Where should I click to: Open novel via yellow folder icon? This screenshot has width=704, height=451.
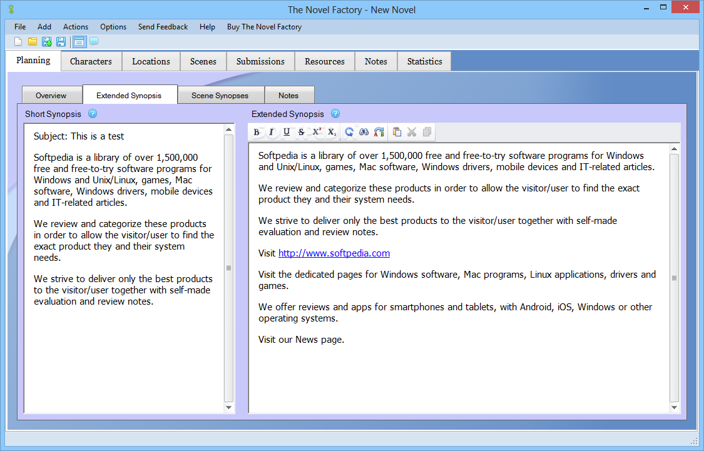tap(33, 42)
